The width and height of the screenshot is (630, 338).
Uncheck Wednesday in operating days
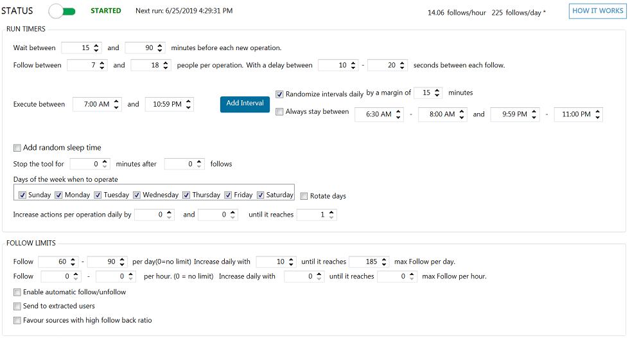pyautogui.click(x=137, y=195)
